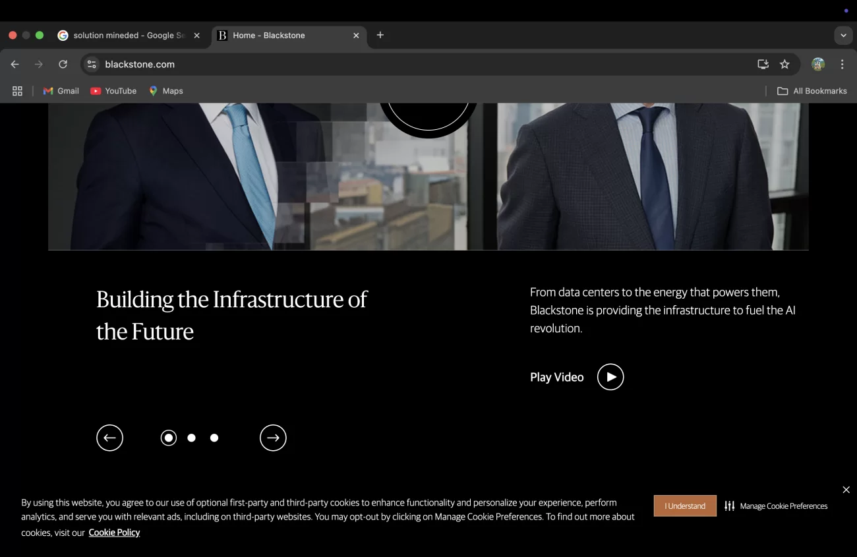The width and height of the screenshot is (857, 557).
Task: Open YouTube bookmark
Action: 113,91
